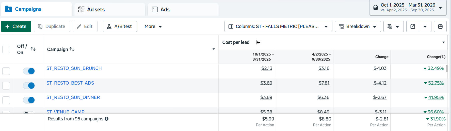Click the 32.49% change percentage
This screenshot has width=451, height=131.
tap(436, 68)
